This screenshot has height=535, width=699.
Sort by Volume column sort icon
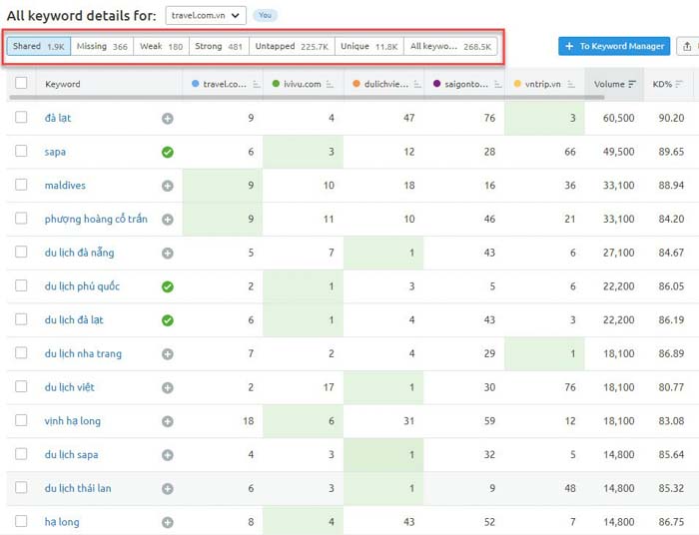click(632, 84)
